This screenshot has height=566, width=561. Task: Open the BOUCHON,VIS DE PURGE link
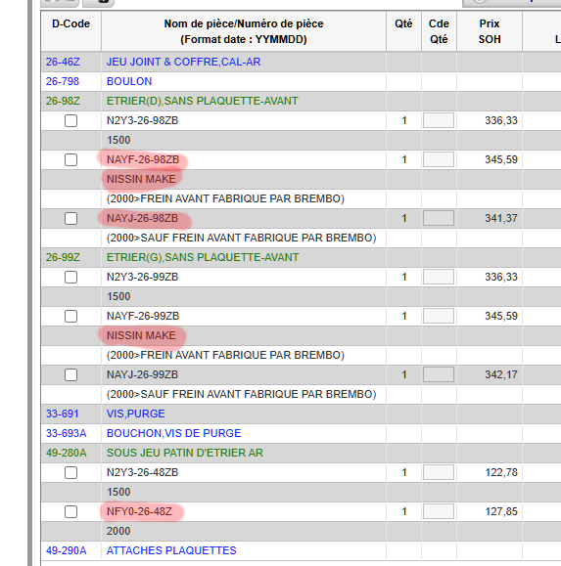pyautogui.click(x=173, y=433)
